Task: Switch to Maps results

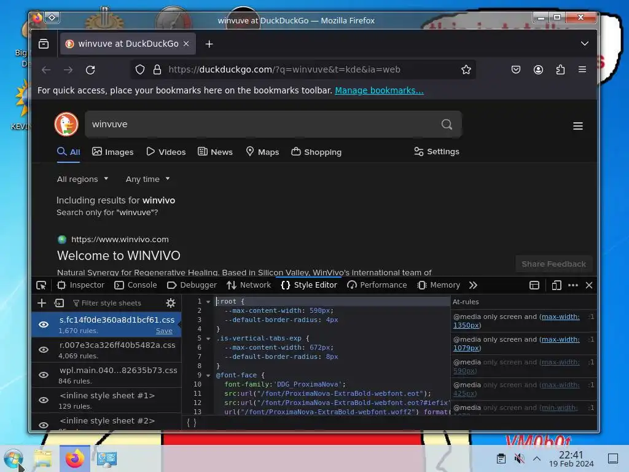Action: (262, 152)
